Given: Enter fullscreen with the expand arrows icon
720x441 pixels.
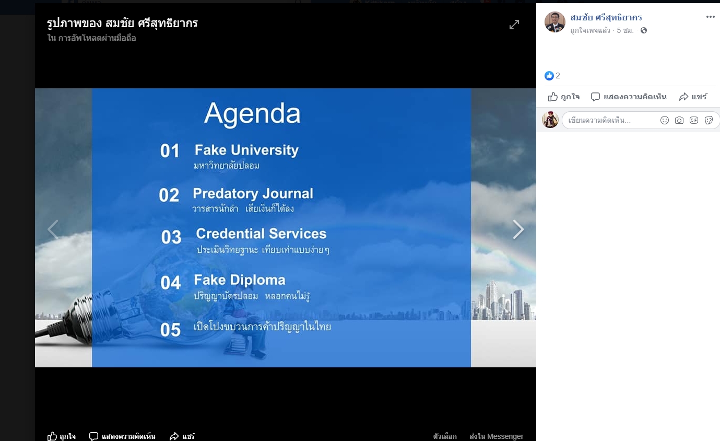Looking at the screenshot, I should pos(514,25).
